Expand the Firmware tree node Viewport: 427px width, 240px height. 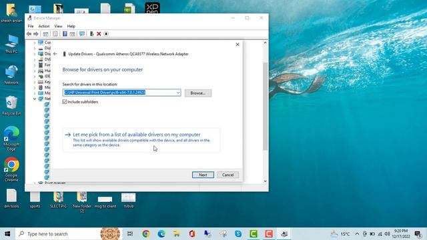[35, 65]
